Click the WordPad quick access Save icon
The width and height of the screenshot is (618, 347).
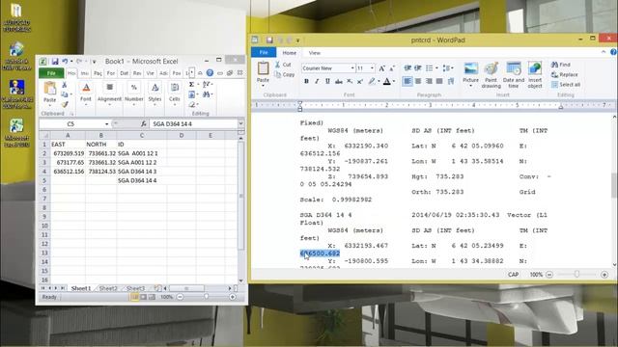[269, 40]
